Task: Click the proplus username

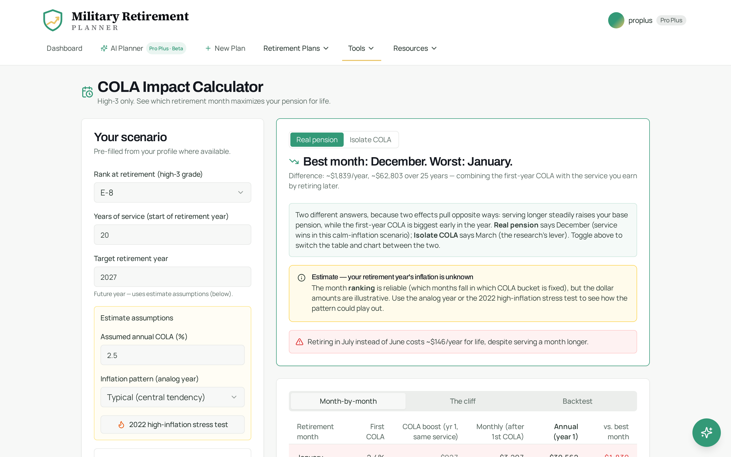Action: tap(640, 20)
